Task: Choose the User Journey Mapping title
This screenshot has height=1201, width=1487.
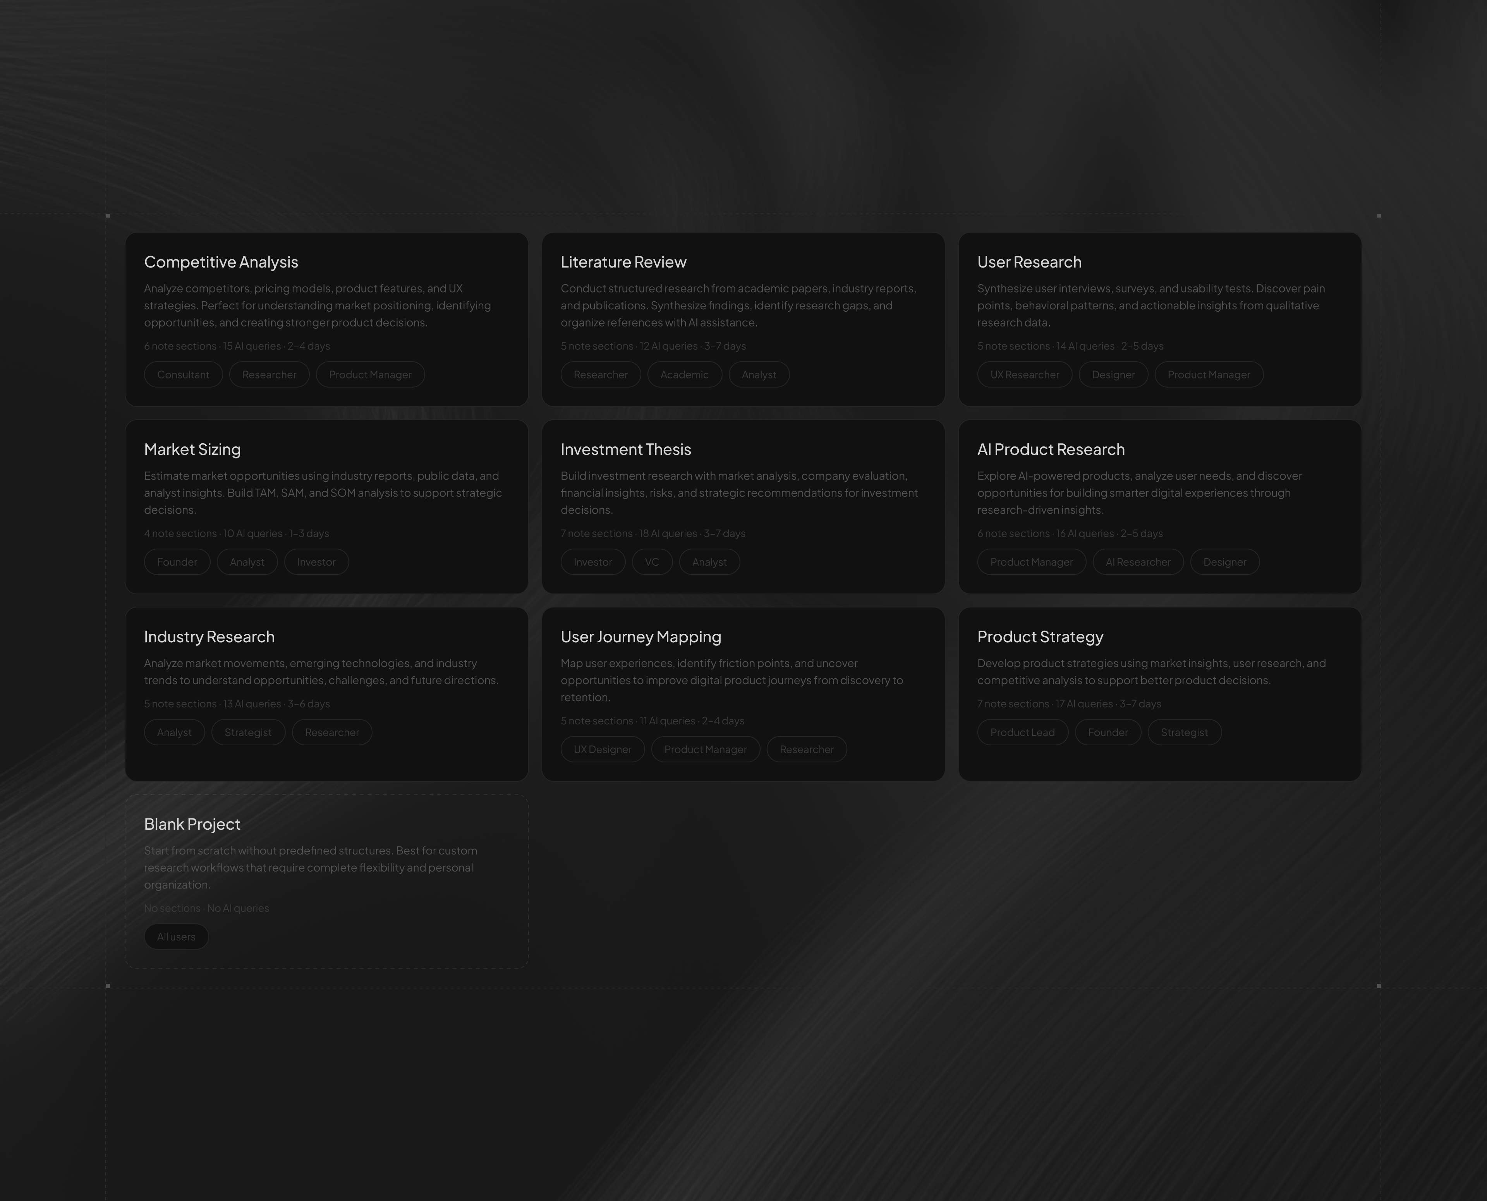Action: pos(641,637)
